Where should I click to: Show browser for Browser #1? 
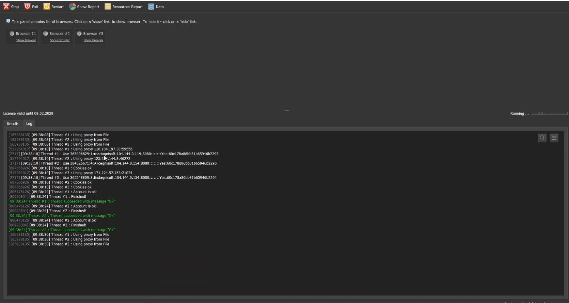coord(26,40)
